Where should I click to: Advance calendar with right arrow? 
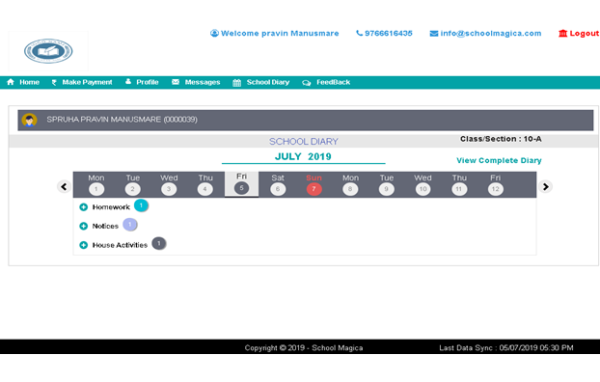pos(545,186)
